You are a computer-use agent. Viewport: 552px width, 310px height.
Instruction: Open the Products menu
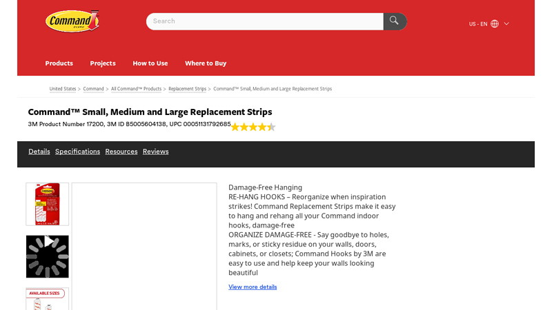[59, 63]
